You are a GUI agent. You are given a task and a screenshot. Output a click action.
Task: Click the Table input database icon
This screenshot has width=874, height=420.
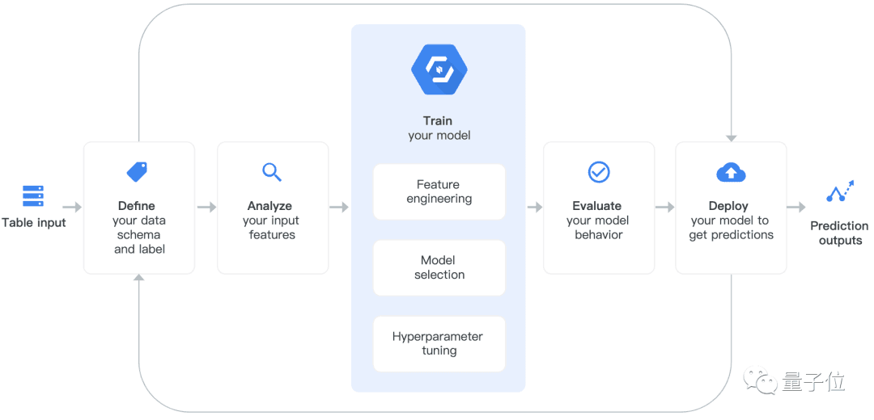tap(33, 195)
